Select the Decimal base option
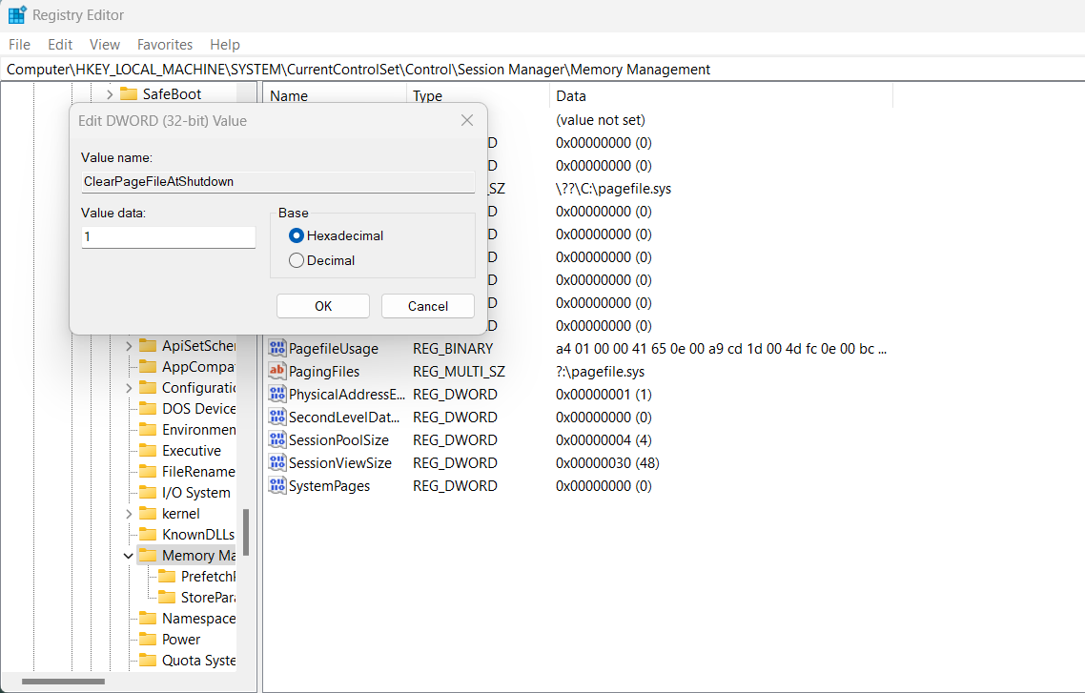 pyautogui.click(x=297, y=260)
